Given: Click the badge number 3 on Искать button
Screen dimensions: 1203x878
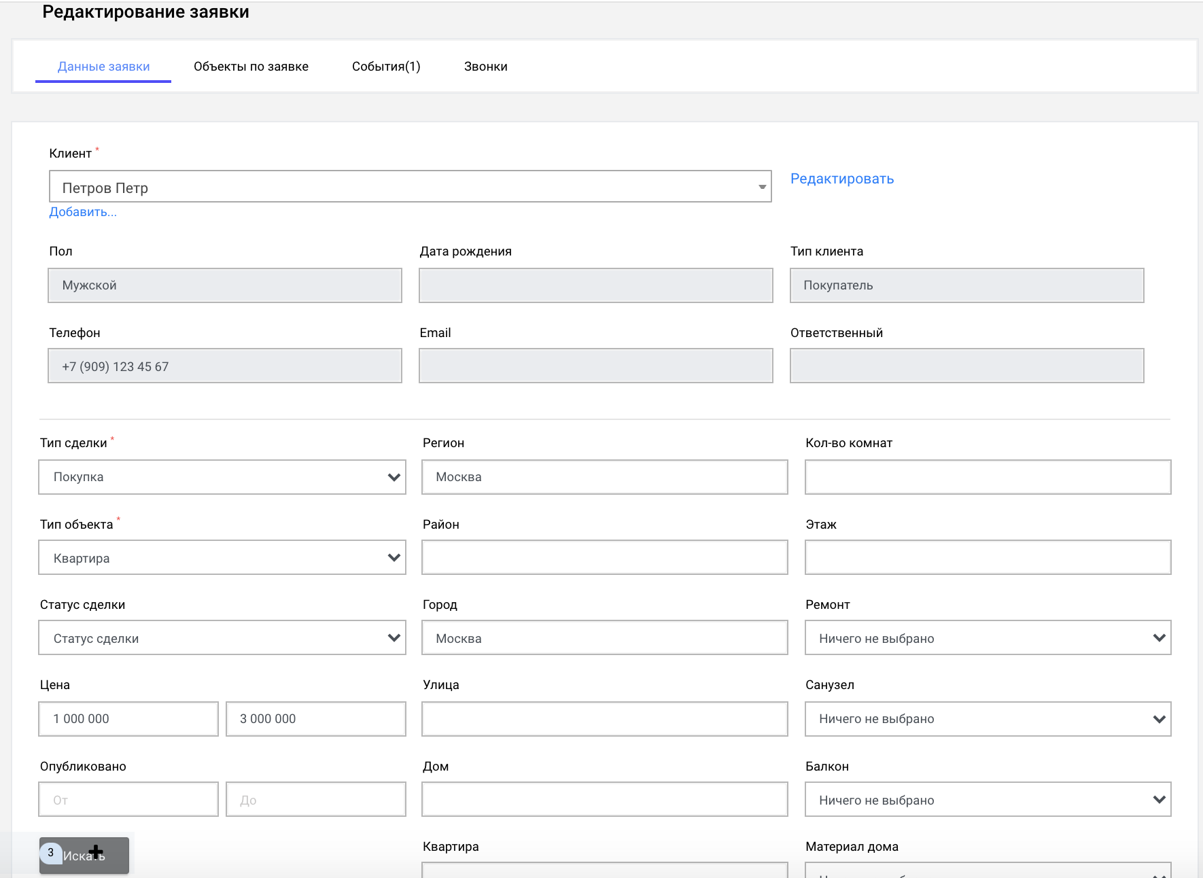Looking at the screenshot, I should [51, 853].
